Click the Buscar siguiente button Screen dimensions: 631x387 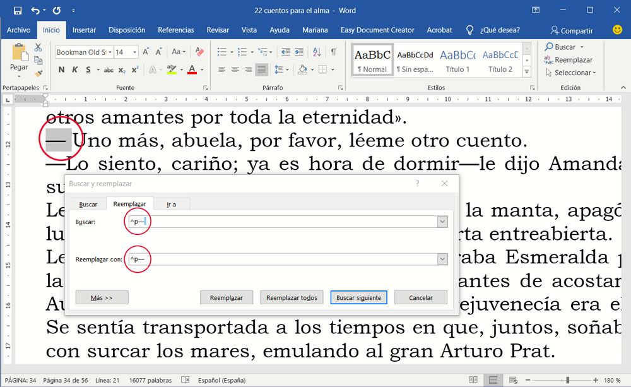pos(358,297)
